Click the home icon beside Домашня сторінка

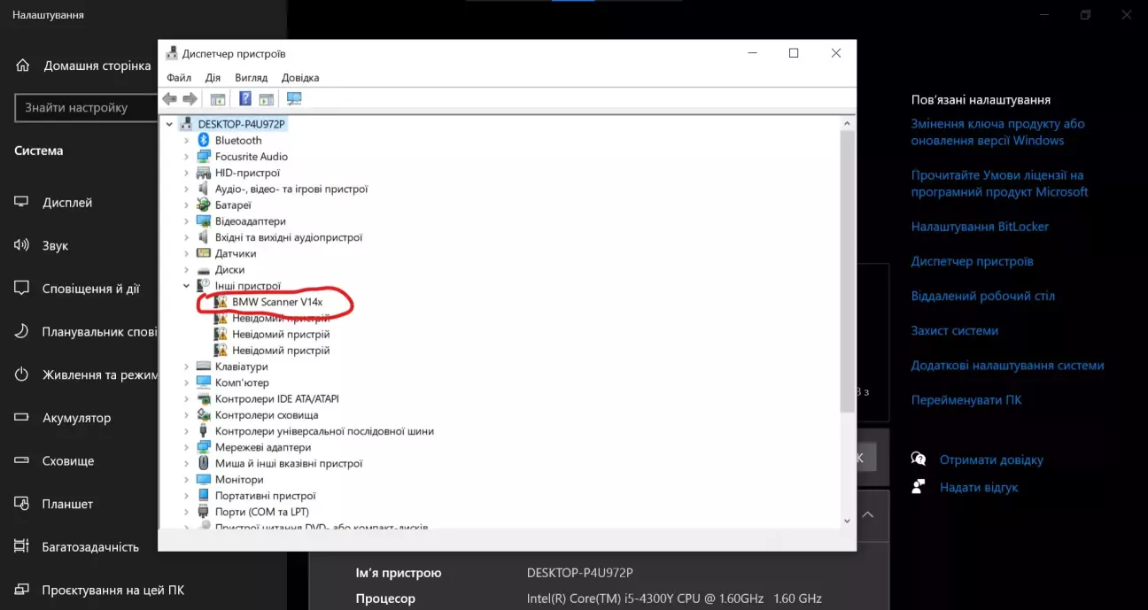pyautogui.click(x=24, y=66)
